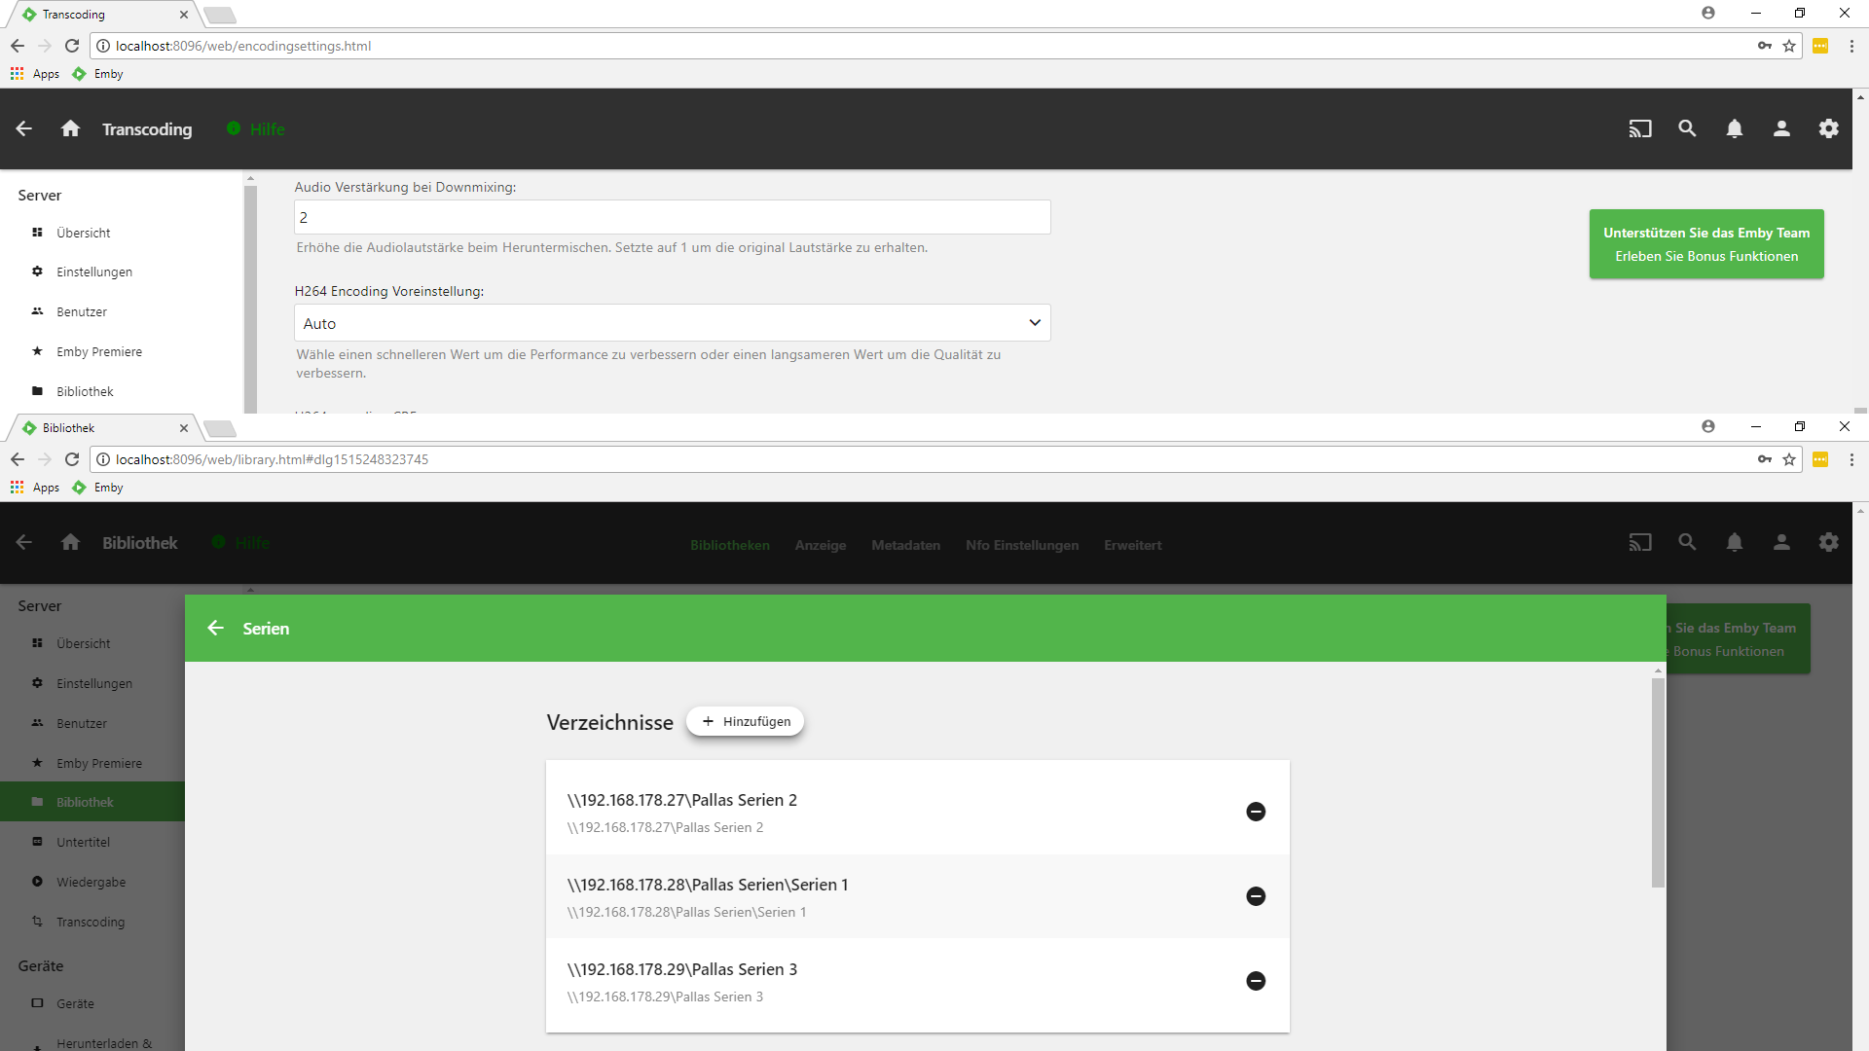Viewport: 1869px width, 1051px height.
Task: Open search in Bibliothek window header
Action: 1687,542
